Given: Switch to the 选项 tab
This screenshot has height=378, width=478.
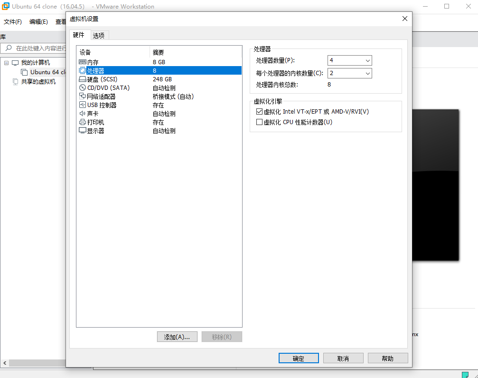Looking at the screenshot, I should [x=98, y=36].
